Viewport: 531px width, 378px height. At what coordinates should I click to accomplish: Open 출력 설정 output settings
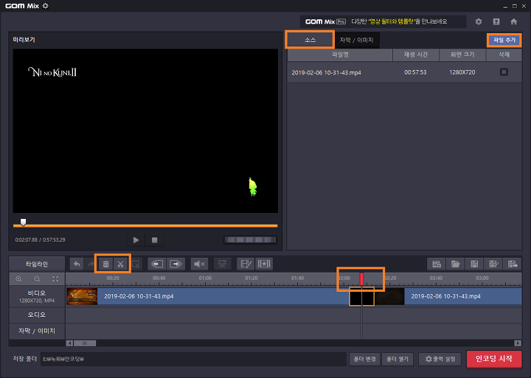[x=440, y=359]
